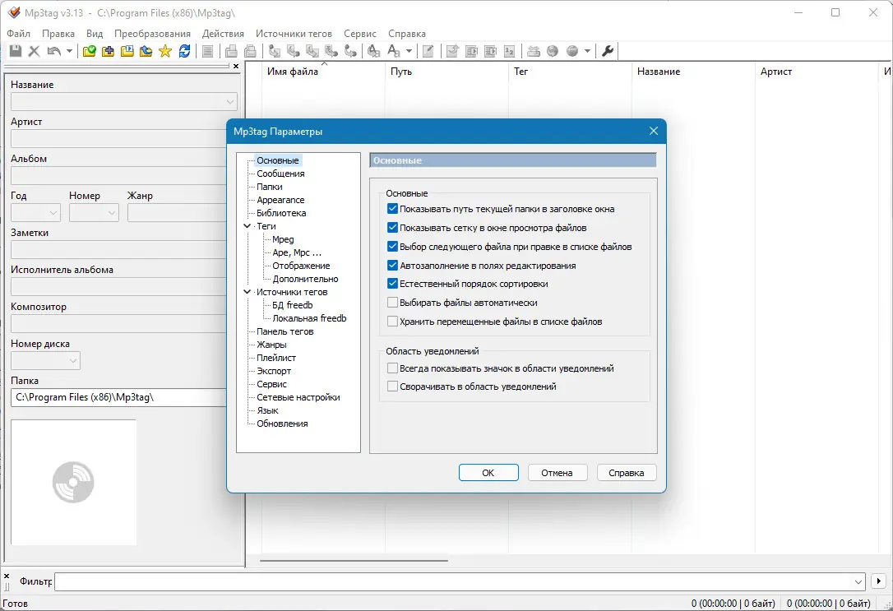The height and width of the screenshot is (611, 893).
Task: Click the blue Refresh arrows icon
Action: pyautogui.click(x=184, y=51)
